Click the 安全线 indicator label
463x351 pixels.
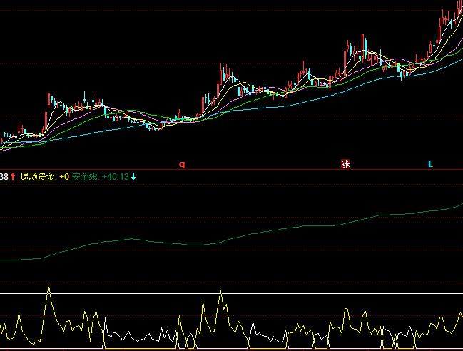(x=86, y=176)
